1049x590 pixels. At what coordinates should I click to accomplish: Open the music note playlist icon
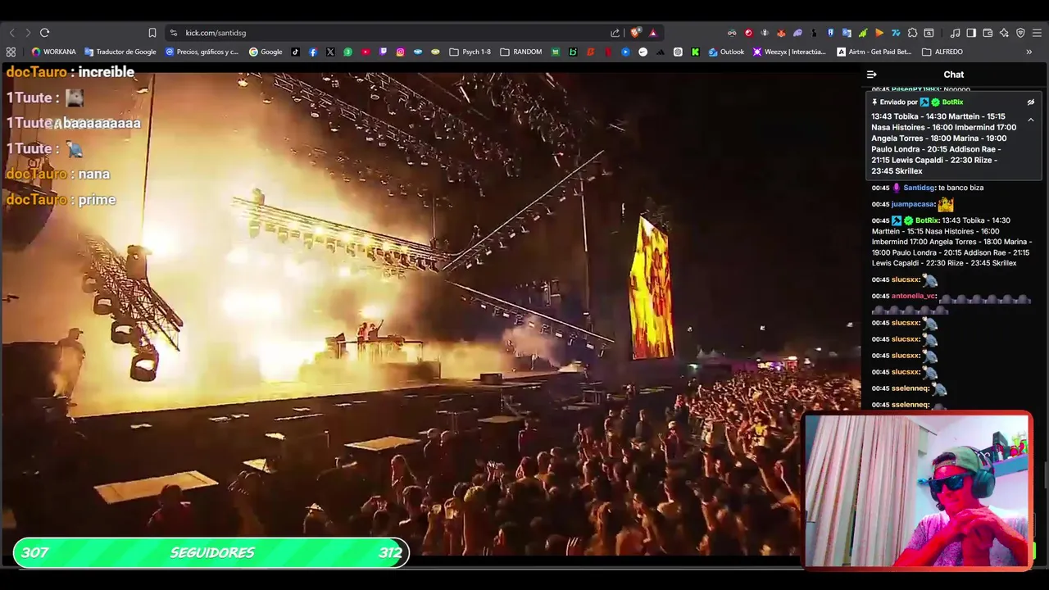[955, 33]
